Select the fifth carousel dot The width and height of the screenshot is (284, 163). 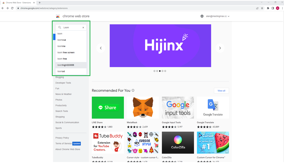coord(165,71)
